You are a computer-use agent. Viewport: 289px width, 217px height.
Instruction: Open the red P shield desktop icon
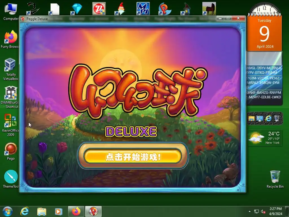coord(99,8)
